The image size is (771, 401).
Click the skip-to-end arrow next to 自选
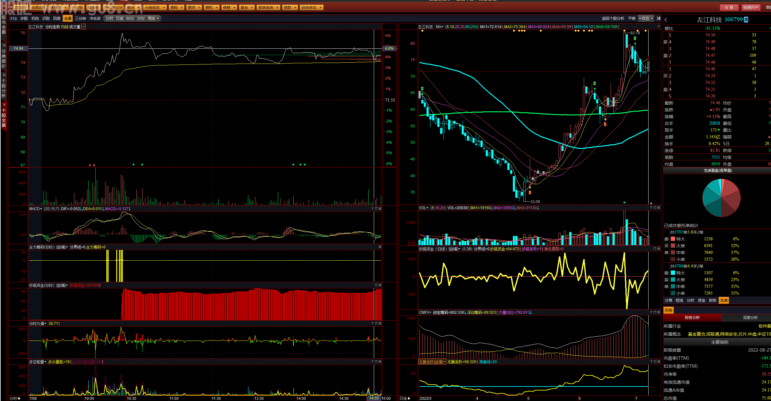pos(658,19)
